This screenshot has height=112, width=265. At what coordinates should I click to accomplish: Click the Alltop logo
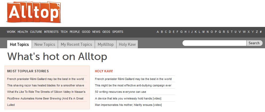click(x=34, y=12)
